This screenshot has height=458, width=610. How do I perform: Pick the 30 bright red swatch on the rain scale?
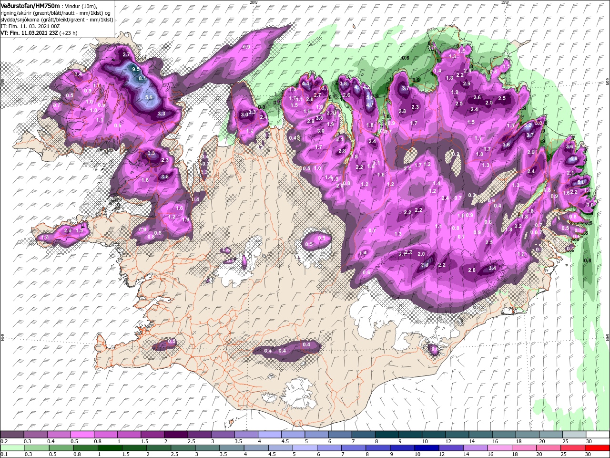click(x=598, y=448)
